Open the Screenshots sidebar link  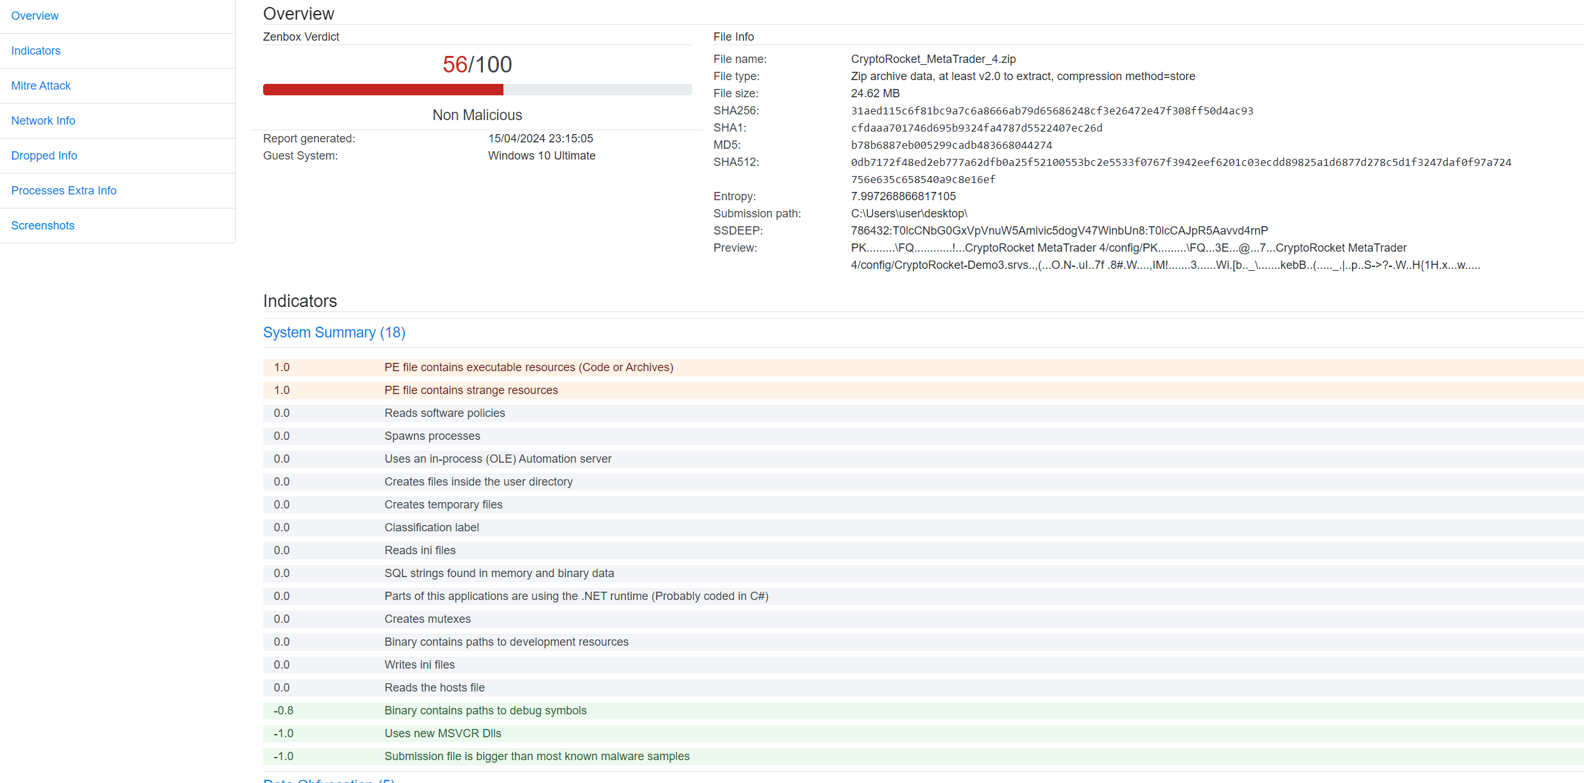tap(43, 226)
